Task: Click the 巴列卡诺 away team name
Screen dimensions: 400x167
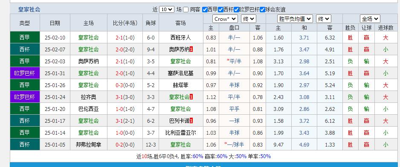Action: pos(180,121)
